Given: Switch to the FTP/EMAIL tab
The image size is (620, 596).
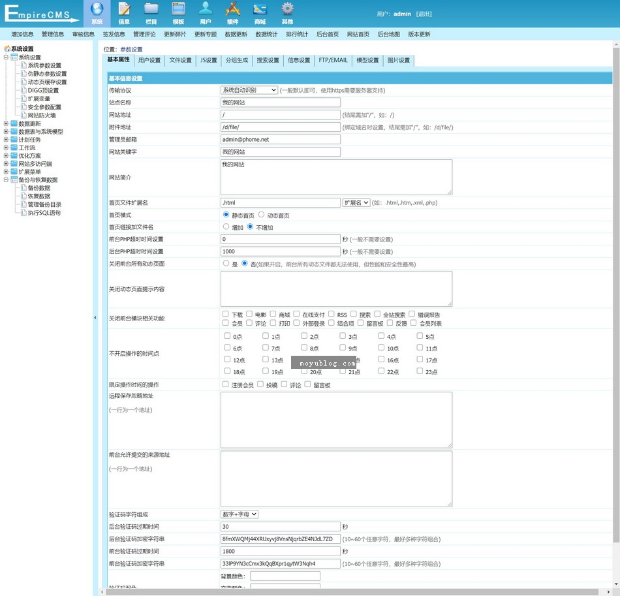Looking at the screenshot, I should 333,60.
